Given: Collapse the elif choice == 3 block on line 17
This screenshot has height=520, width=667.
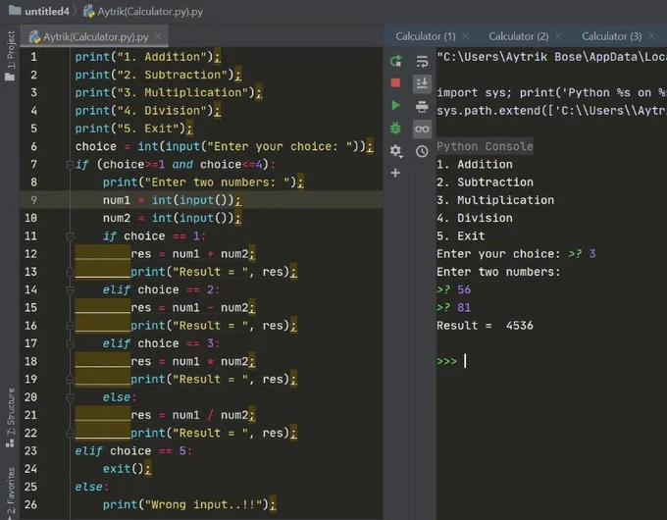Looking at the screenshot, I should [71, 343].
